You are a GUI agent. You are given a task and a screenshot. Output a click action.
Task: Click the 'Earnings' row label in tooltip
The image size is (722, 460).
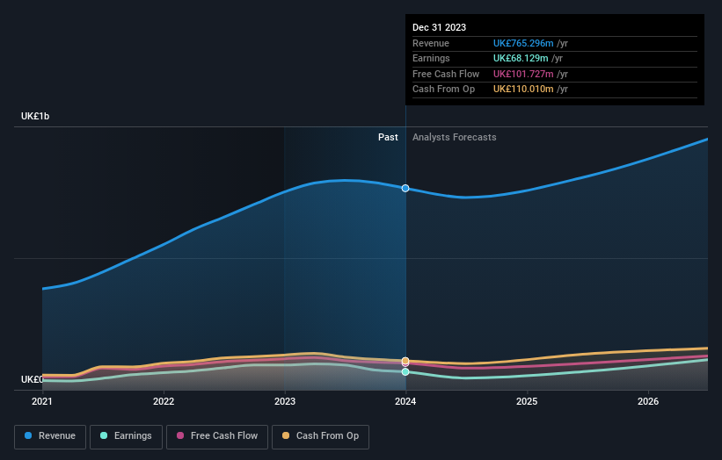(x=431, y=58)
